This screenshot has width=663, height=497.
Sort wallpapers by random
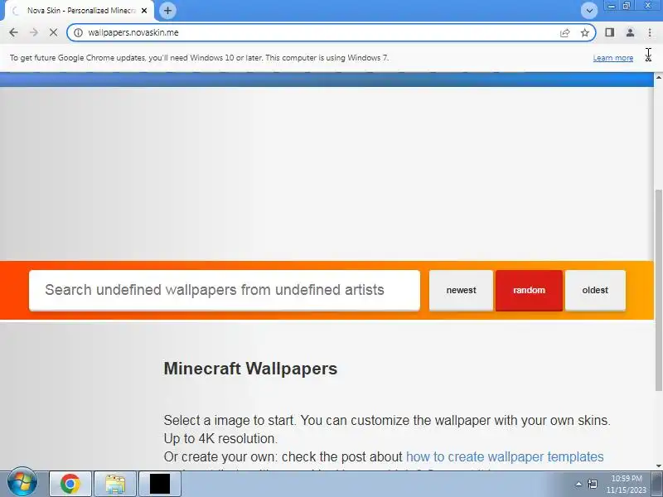click(x=529, y=291)
